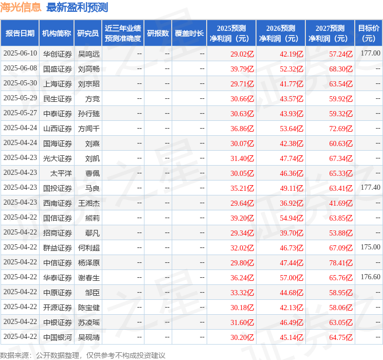Image resolution: width=383 pixels, height=360 pixels.
Task: Click the 研报数 column header
Action: point(157,33)
